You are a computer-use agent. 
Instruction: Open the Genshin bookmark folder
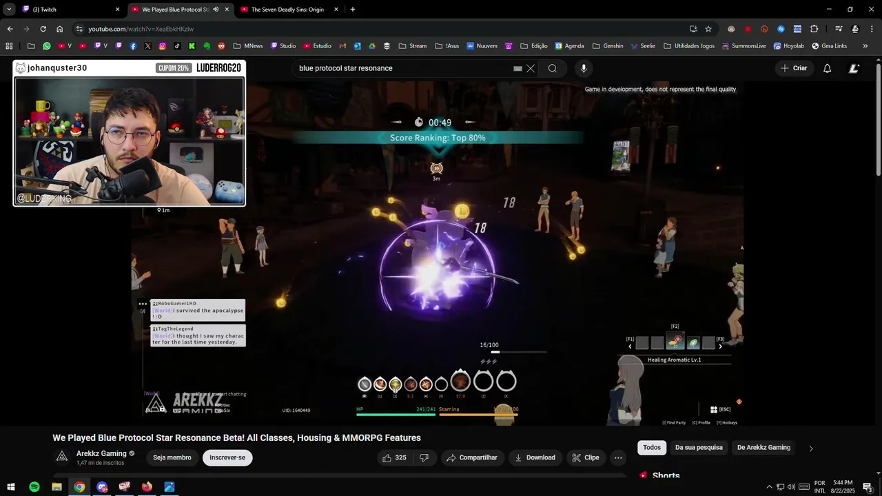click(x=608, y=46)
